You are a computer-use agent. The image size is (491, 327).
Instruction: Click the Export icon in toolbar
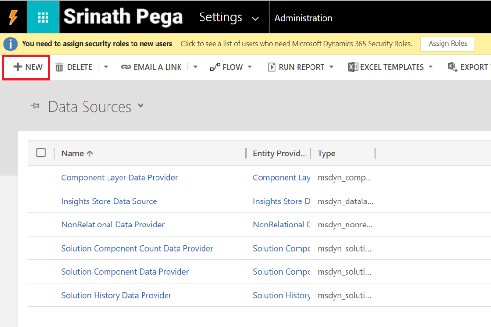point(452,67)
